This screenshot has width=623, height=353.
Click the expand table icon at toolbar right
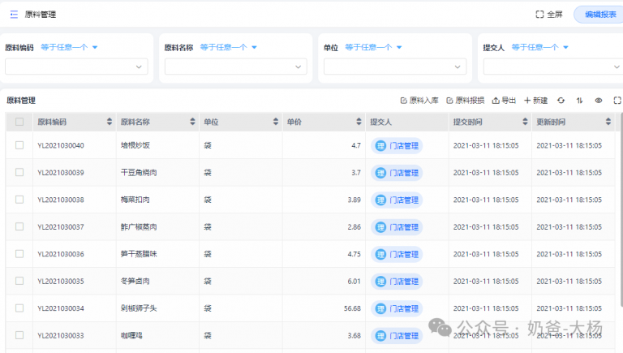617,101
